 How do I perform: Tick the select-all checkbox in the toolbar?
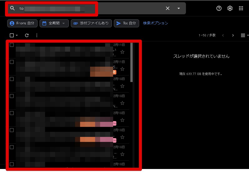[12, 35]
